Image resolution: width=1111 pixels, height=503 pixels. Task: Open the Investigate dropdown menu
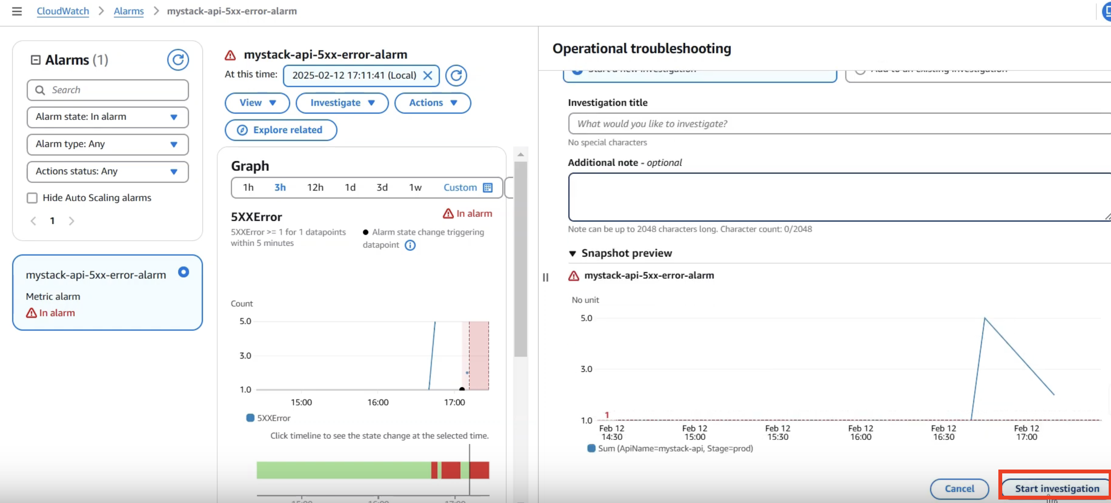point(342,103)
